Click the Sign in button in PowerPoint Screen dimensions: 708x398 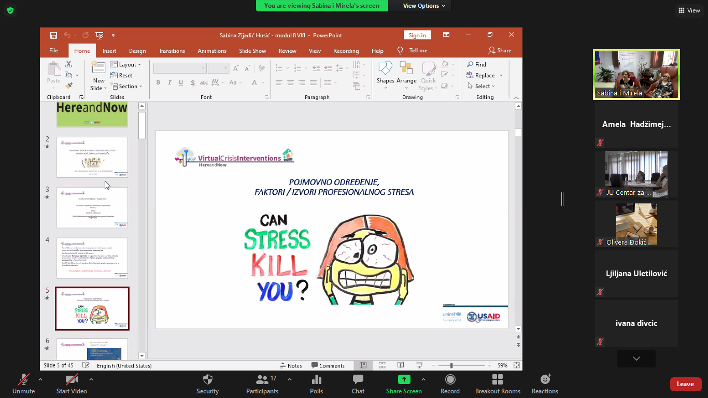417,35
